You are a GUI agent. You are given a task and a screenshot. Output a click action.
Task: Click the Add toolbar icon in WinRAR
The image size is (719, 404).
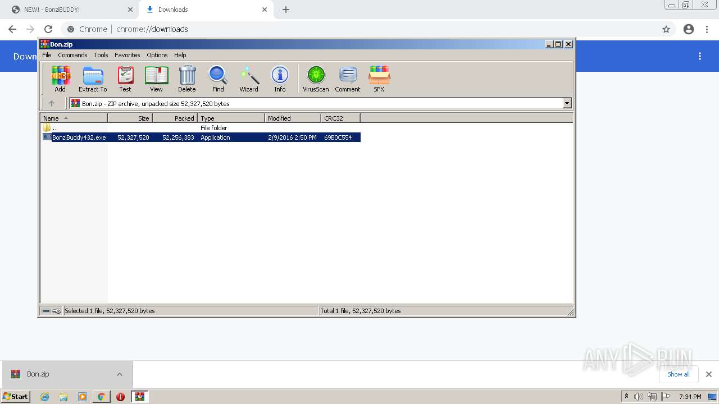(60, 79)
